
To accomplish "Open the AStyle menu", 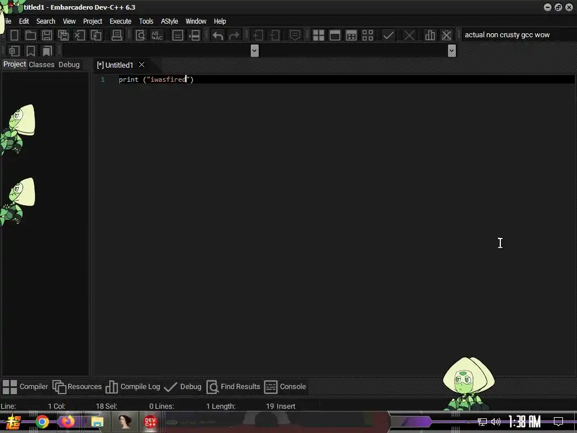I will pyautogui.click(x=169, y=21).
